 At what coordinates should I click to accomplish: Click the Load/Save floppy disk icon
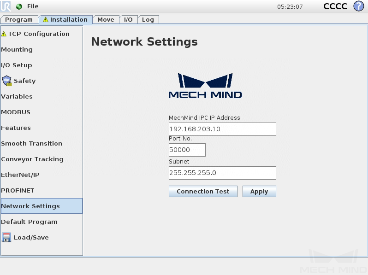coord(6,237)
